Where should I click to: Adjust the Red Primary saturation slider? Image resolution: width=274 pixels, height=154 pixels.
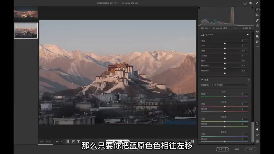[225, 111]
